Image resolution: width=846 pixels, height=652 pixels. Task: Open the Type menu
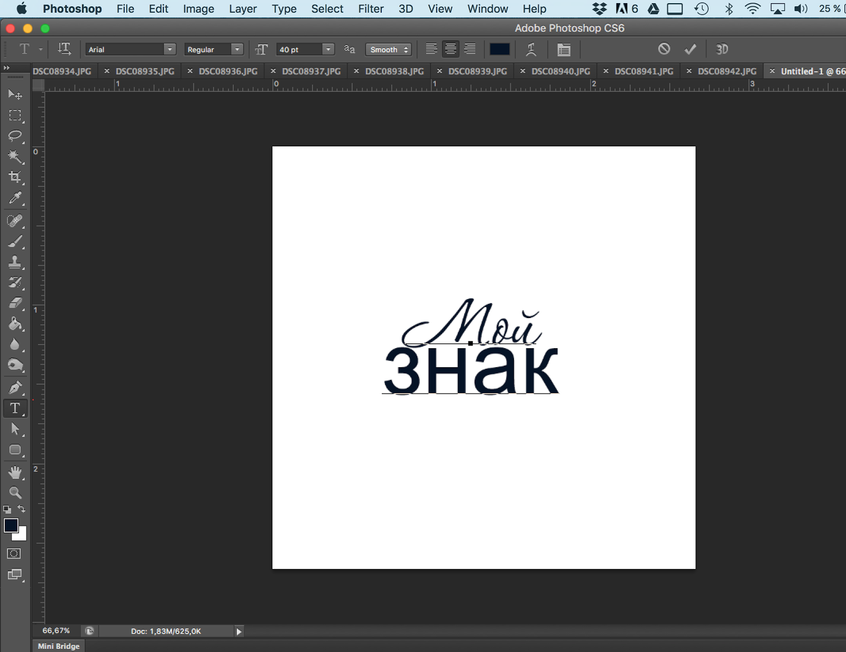pos(284,9)
